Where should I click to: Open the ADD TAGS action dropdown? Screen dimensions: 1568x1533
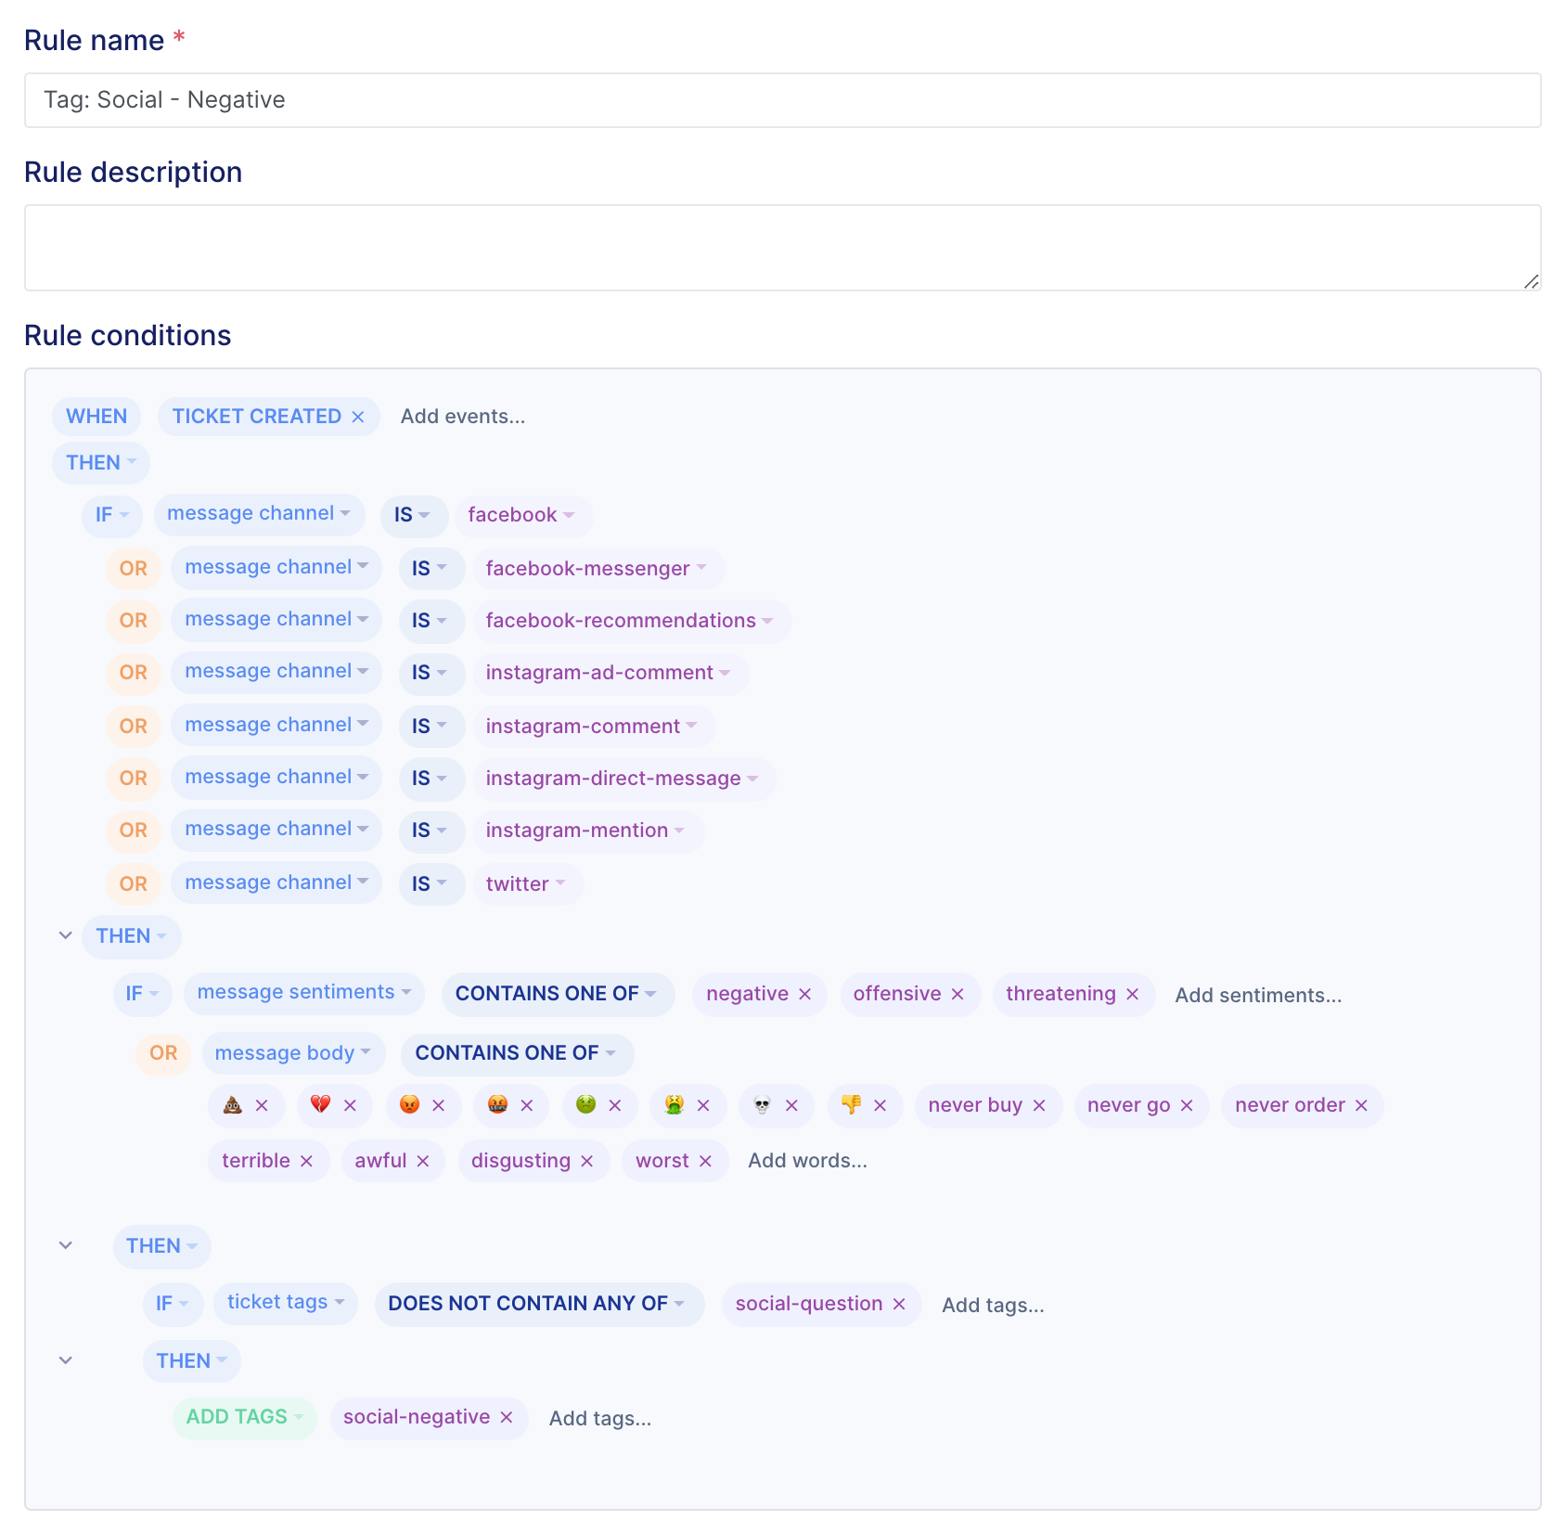[245, 1417]
